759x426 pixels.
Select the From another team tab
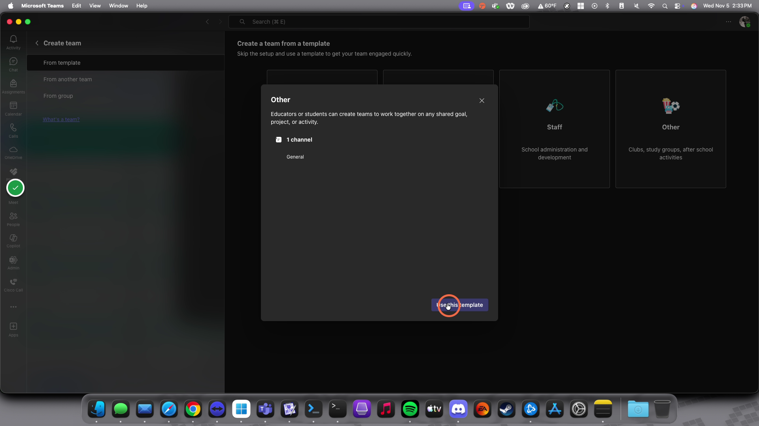coord(125,79)
